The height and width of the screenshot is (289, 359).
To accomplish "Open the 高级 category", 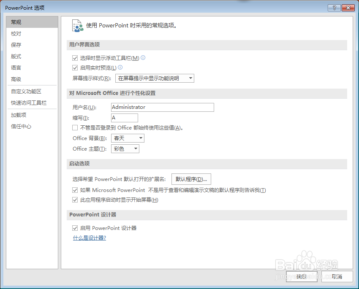I will click(32, 79).
